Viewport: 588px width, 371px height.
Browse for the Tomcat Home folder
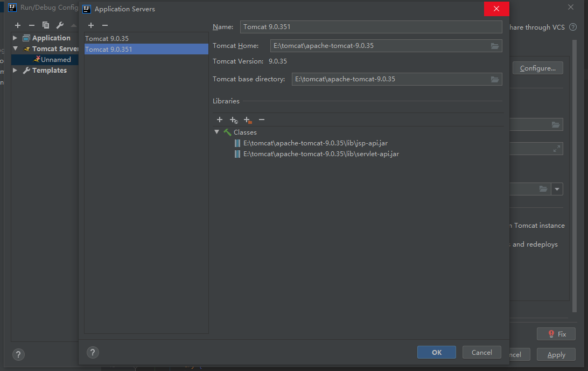[x=495, y=46]
